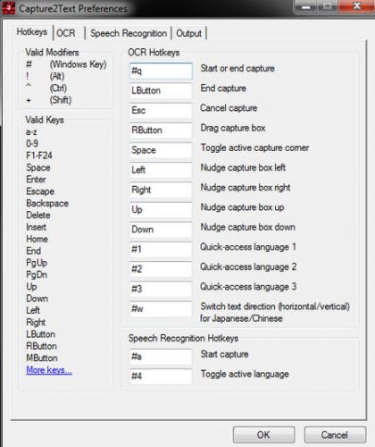
Task: Edit the Toggle active language hotkey field
Action: 161,376
